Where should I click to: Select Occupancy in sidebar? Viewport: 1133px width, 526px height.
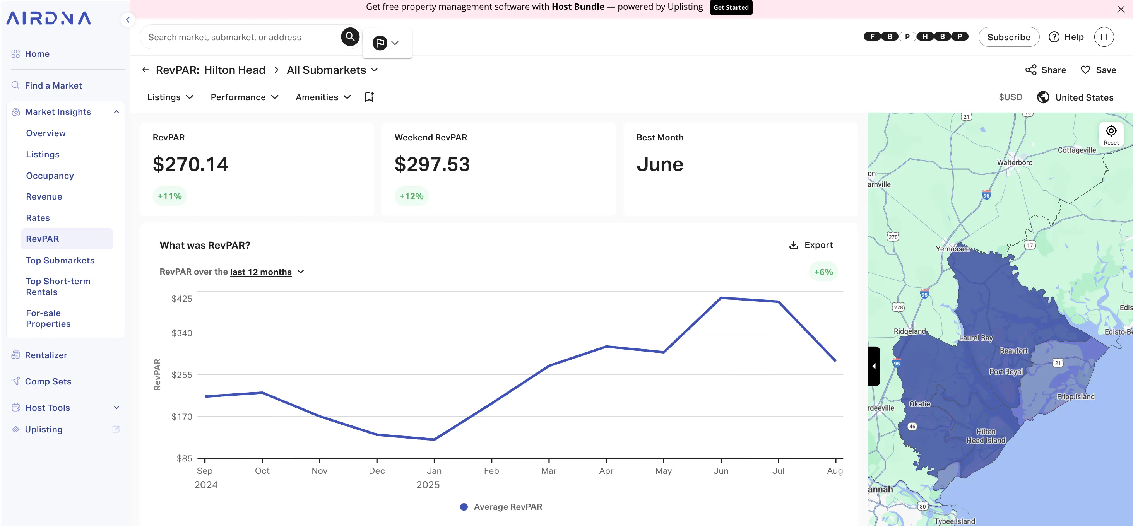(50, 176)
